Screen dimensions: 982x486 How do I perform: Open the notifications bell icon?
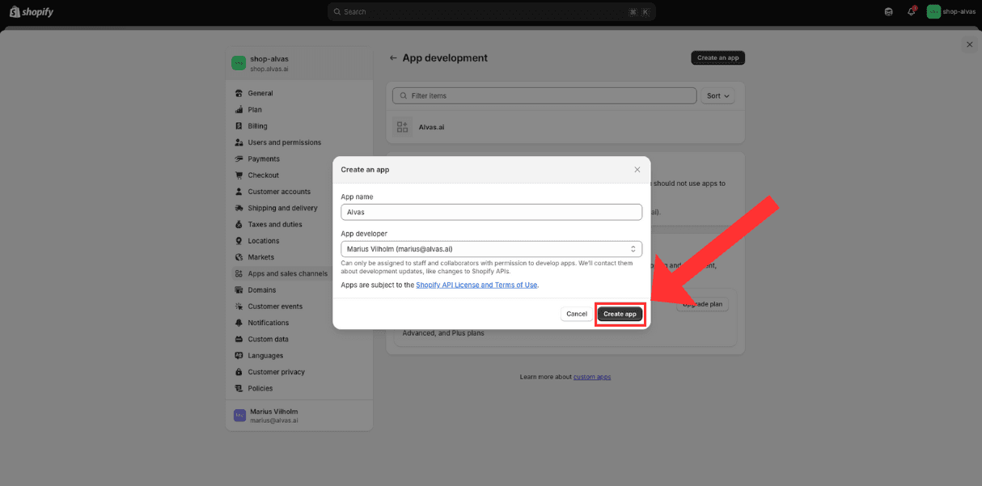(x=911, y=11)
